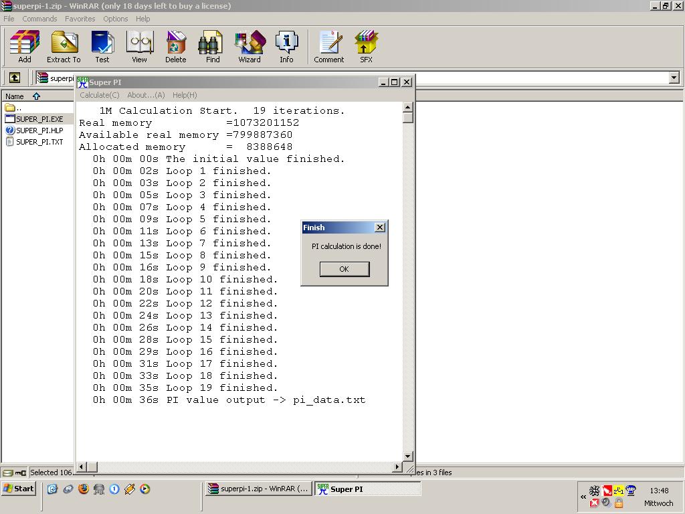
Task: Click the Windows Start button
Action: 18,489
